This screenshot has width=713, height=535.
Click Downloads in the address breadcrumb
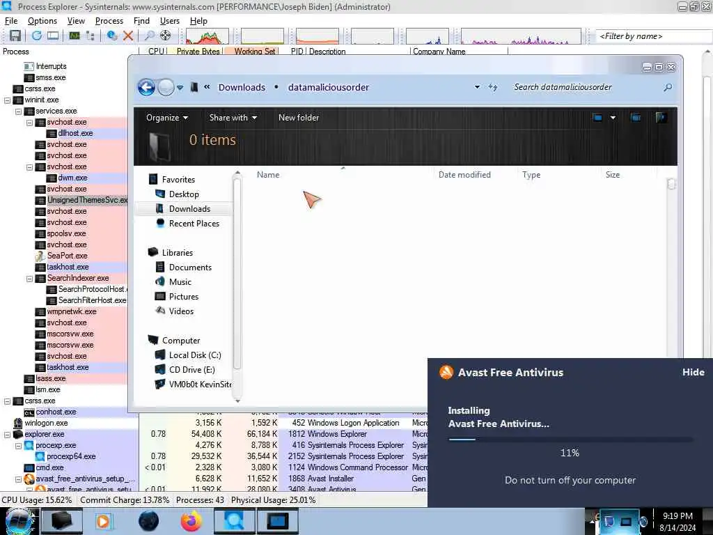(x=242, y=87)
